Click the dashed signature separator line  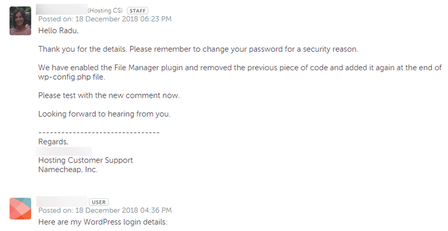[99, 133]
